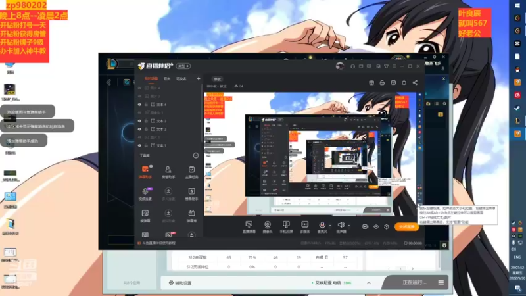Add a 手机投屏 phone mirroring source
This screenshot has width=526, height=296.
pyautogui.click(x=286, y=226)
